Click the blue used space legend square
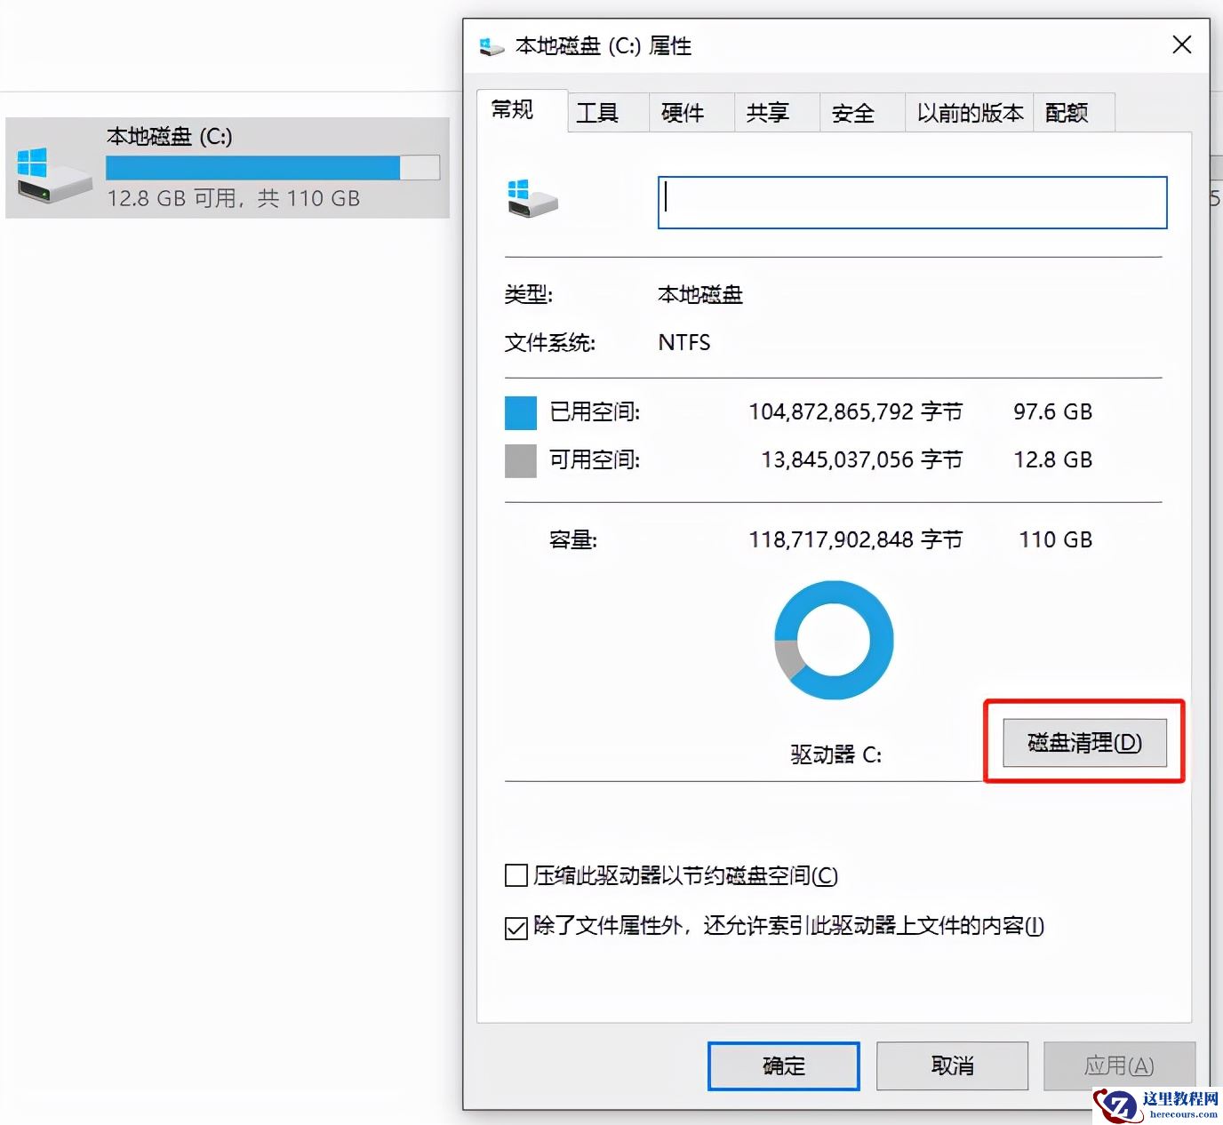Viewport: 1223px width, 1125px height. click(520, 412)
